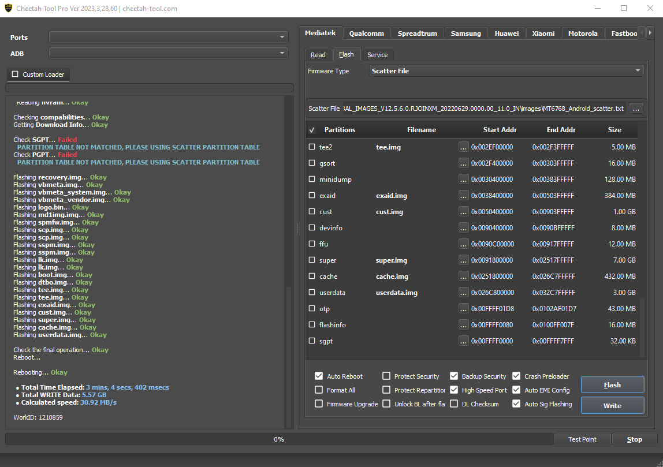The image size is (663, 467).
Task: Open file browse button for userdata partition
Action: pyautogui.click(x=463, y=293)
